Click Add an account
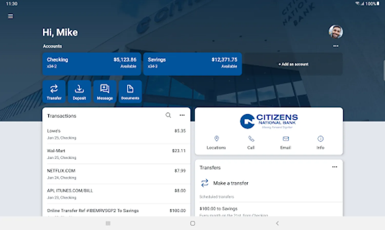This screenshot has width=385, height=230. [x=293, y=64]
